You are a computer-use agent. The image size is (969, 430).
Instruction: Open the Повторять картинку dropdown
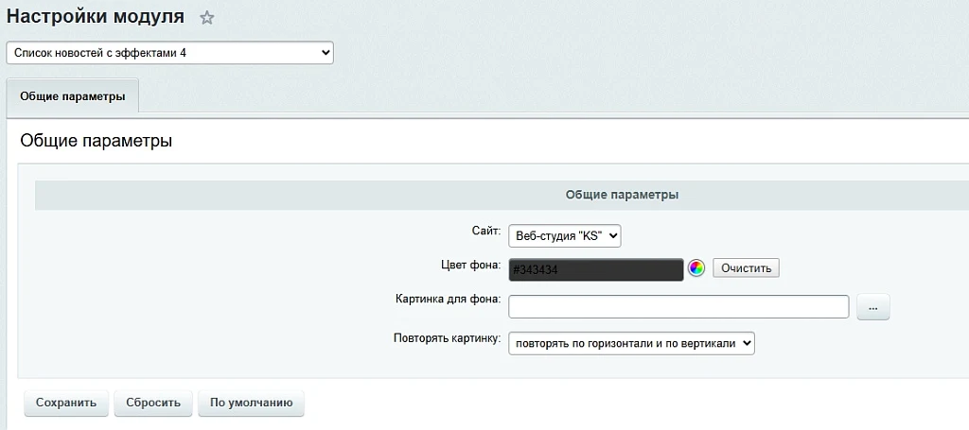[631, 344]
